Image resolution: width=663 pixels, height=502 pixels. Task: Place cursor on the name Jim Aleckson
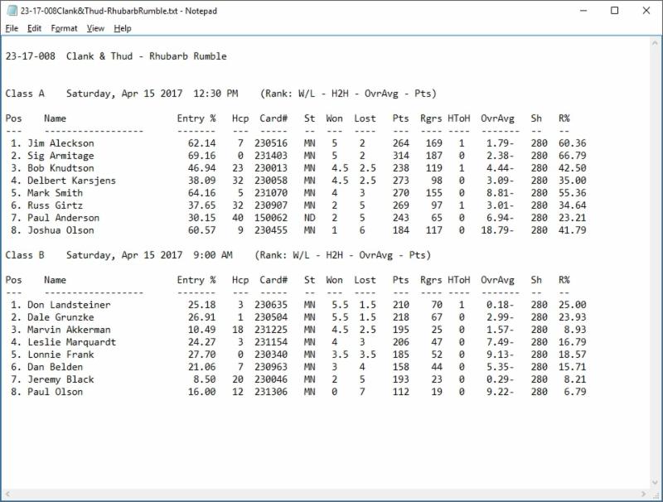[60, 143]
